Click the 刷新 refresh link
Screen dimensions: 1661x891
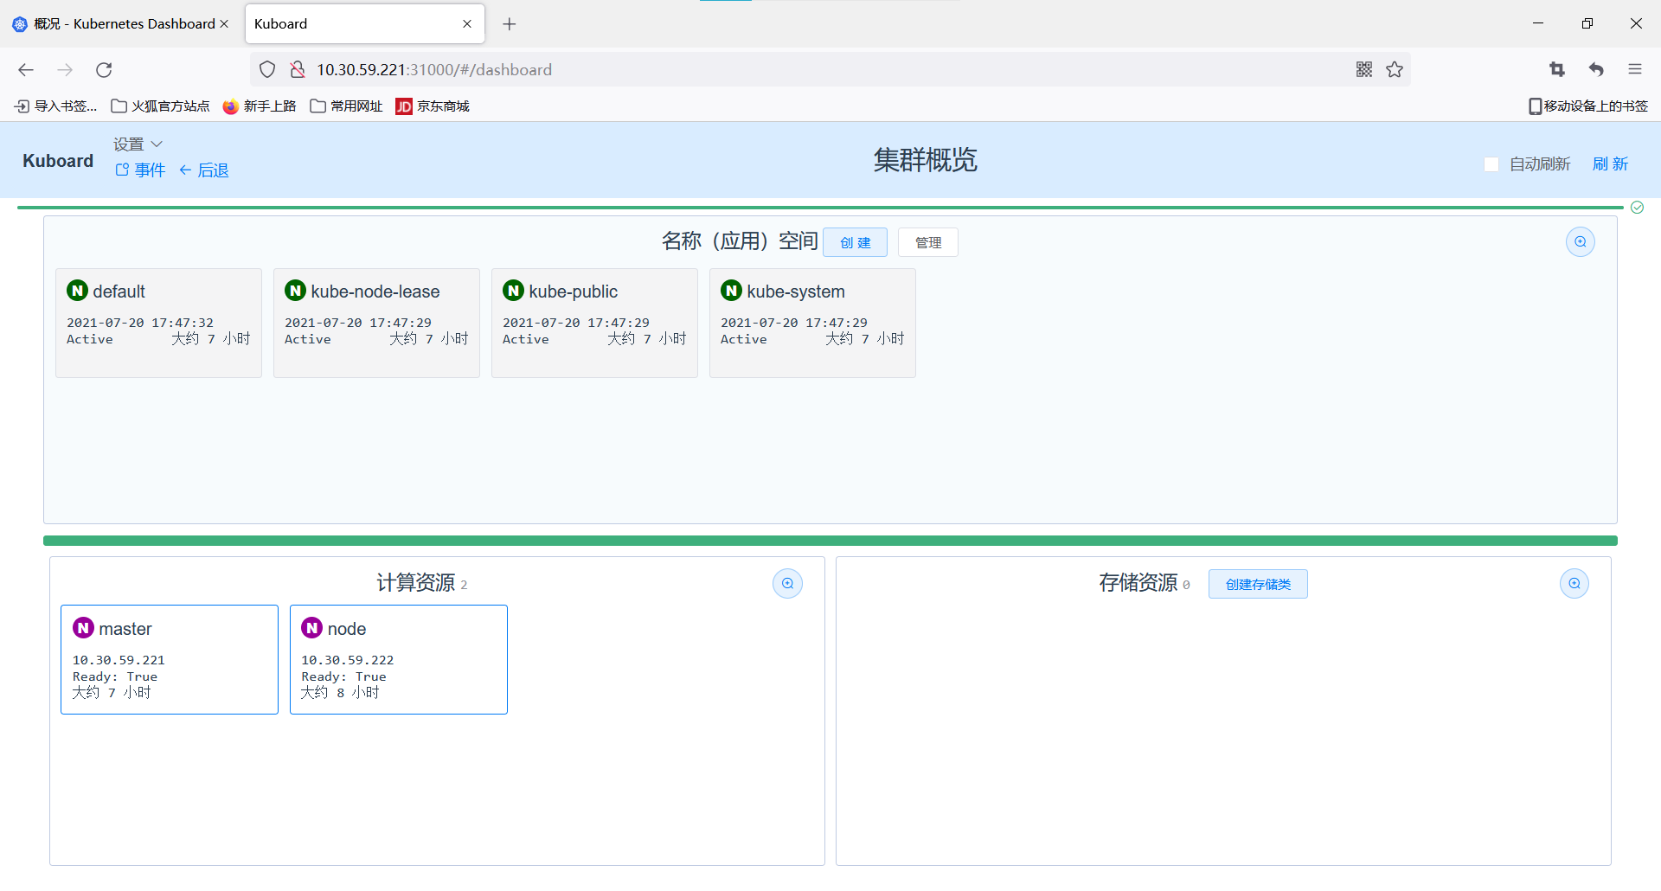(x=1610, y=164)
